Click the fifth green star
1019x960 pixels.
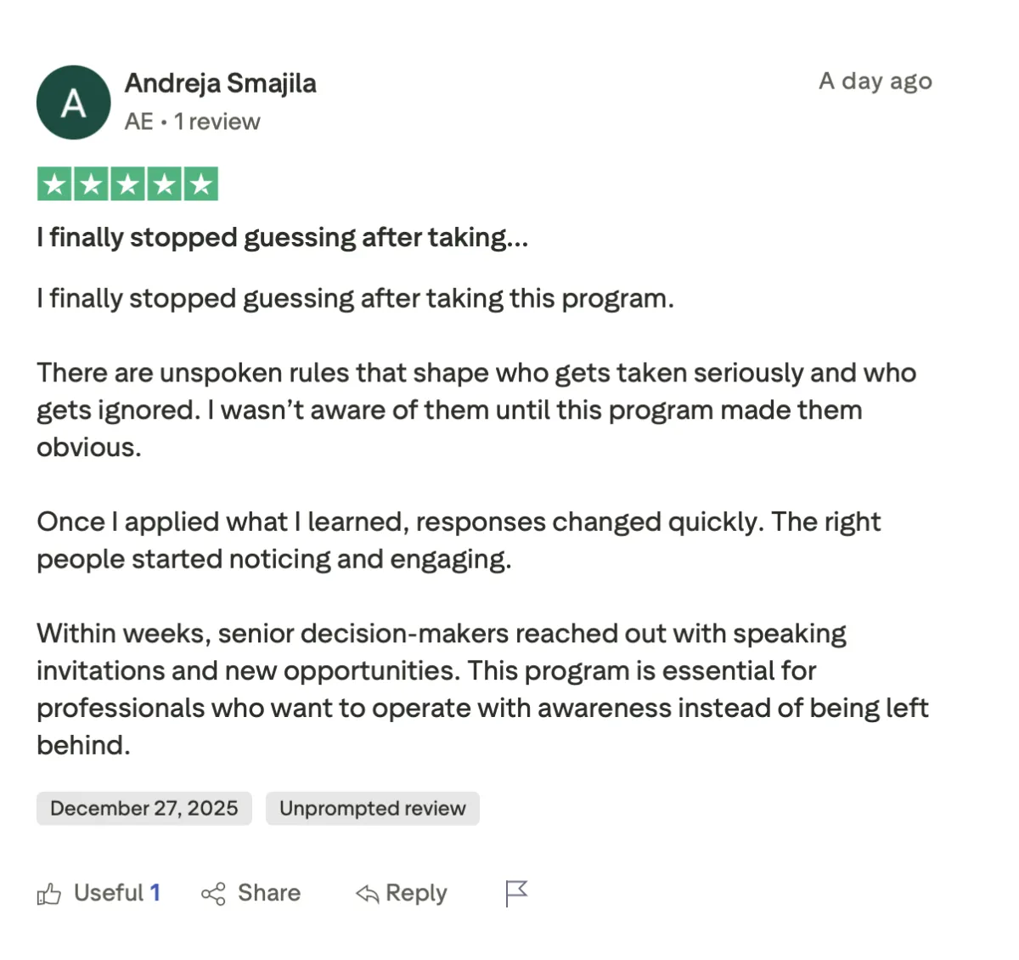(201, 183)
